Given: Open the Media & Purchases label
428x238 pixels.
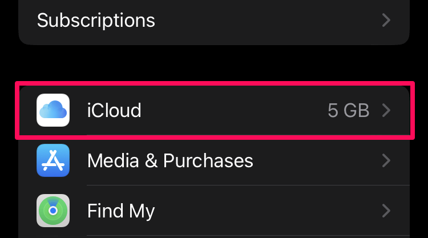Looking at the screenshot, I should pos(170,160).
